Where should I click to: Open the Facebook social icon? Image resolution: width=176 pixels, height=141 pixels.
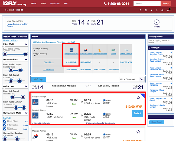point(140,10)
